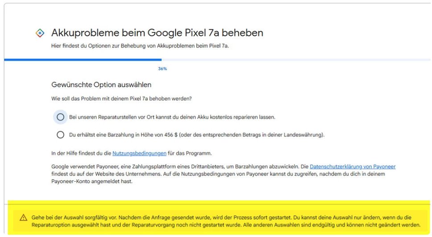This screenshot has height=237, width=432.
Task: Click the question 'Wie soll das Problem…behoben werden?'
Action: tap(121, 98)
